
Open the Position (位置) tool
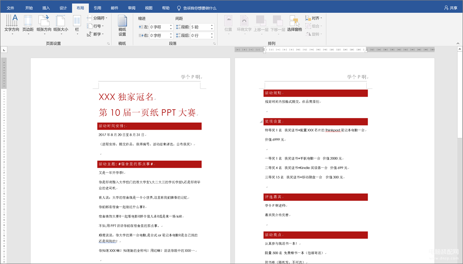228,24
